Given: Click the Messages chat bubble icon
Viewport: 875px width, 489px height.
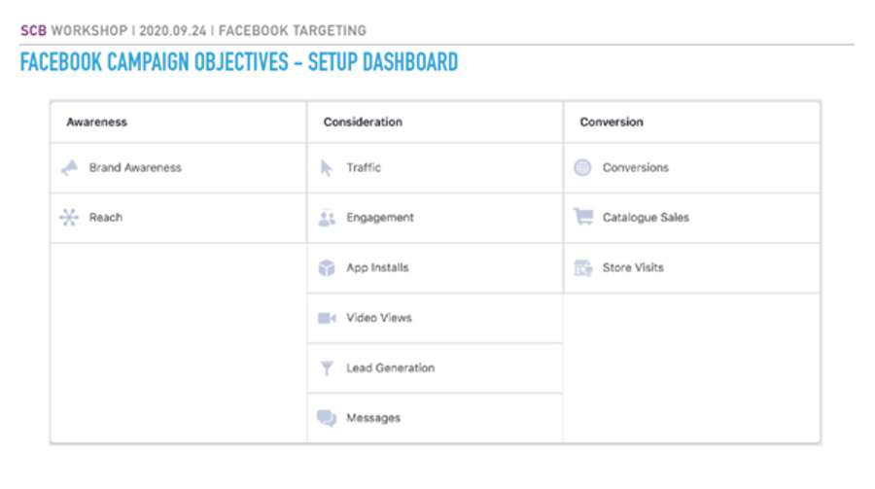Looking at the screenshot, I should (x=327, y=418).
